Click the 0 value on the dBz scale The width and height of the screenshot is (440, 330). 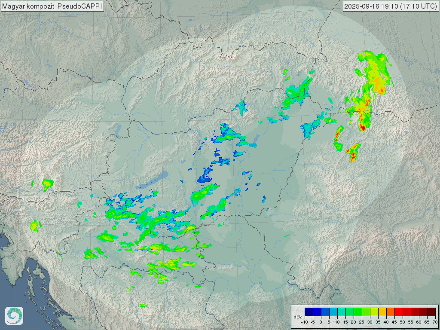pyautogui.click(x=321, y=322)
